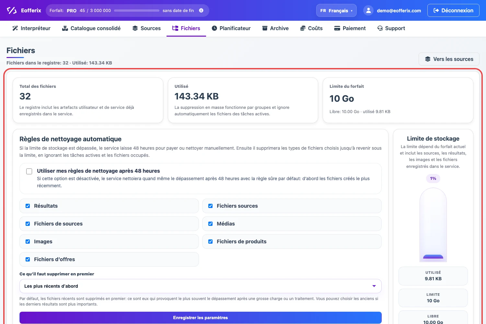Click 'Fichiers dans le registre: 32' text

37,63
